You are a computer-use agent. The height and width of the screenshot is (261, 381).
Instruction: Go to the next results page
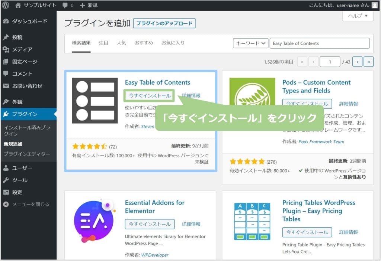point(357,62)
